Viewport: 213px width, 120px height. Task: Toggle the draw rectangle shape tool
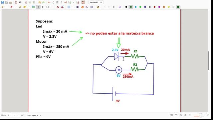48,7
